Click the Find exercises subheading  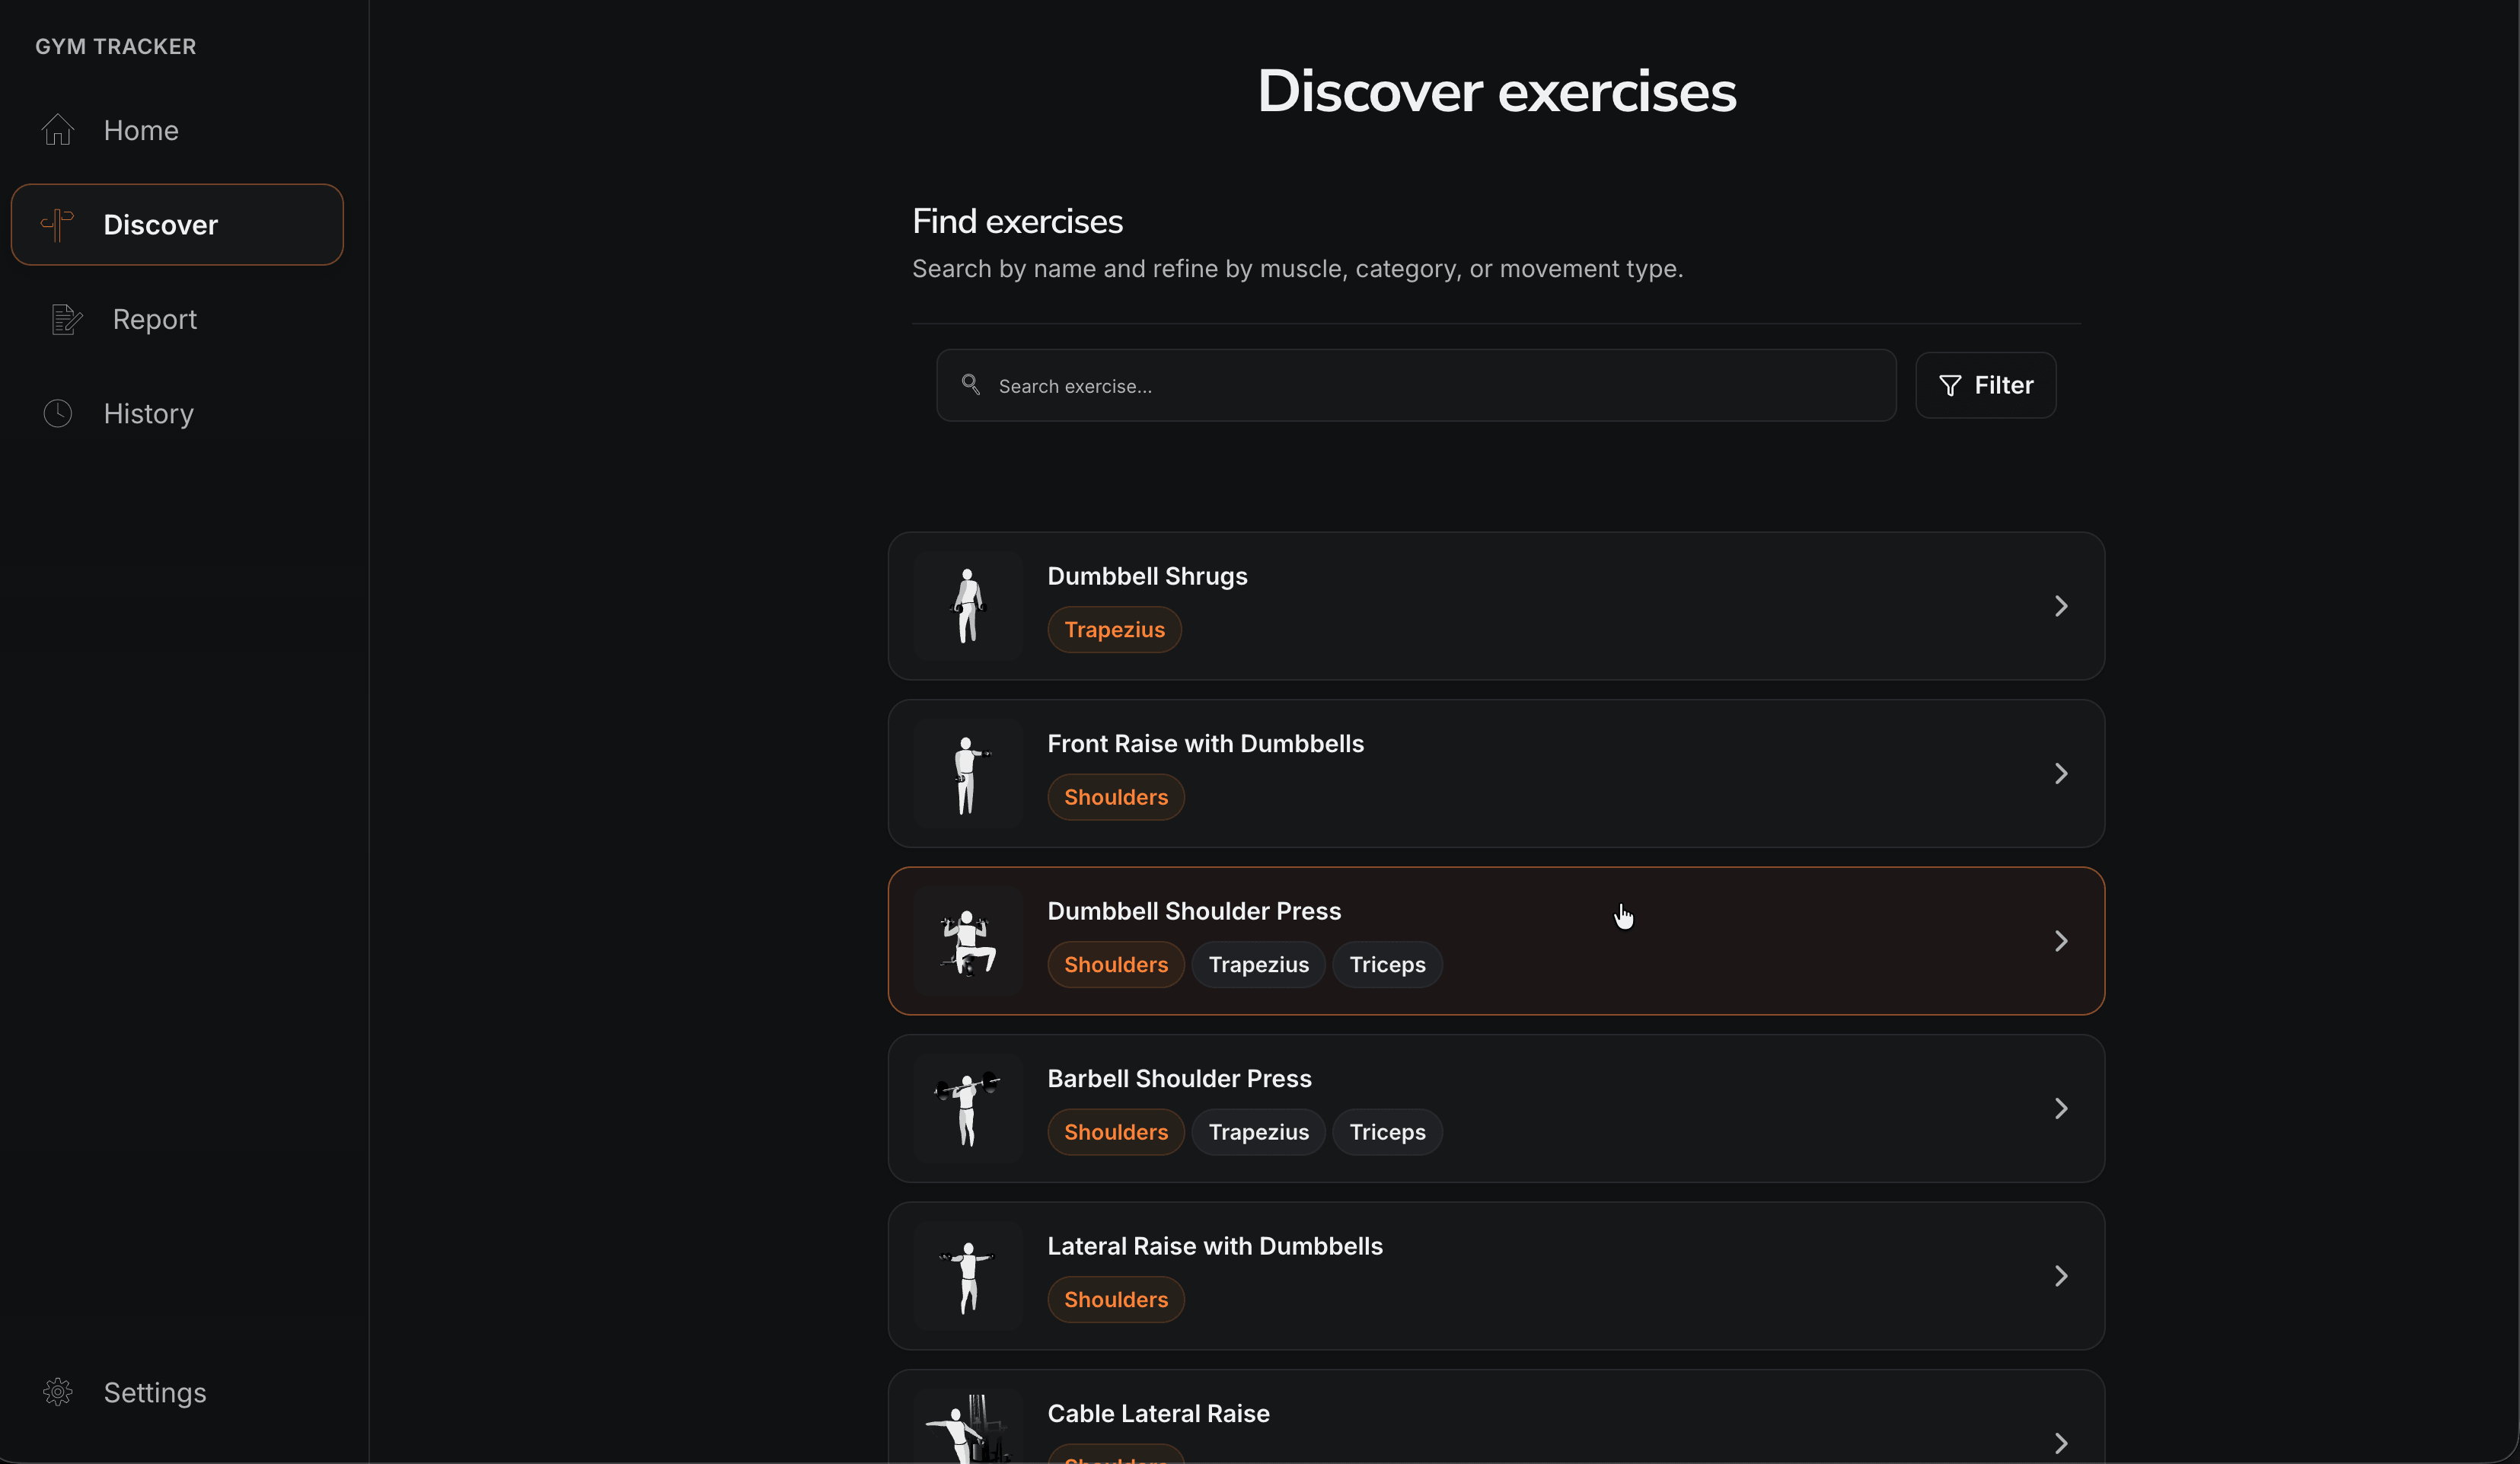point(1017,221)
